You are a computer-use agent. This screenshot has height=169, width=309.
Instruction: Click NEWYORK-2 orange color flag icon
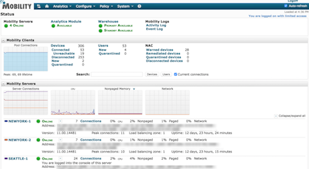pos(6,140)
